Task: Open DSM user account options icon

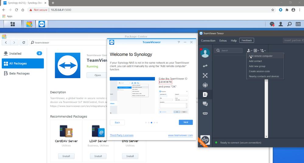Action: coord(281,24)
